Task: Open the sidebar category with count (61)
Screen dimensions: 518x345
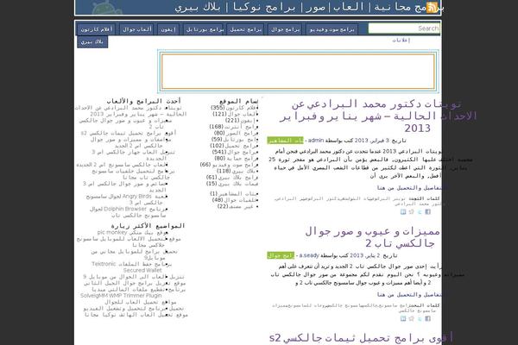Action: click(x=232, y=178)
